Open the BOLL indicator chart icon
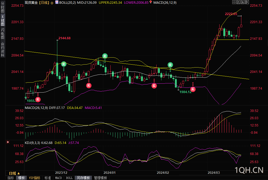Screen dimensions: 268x180 (57, 2)
